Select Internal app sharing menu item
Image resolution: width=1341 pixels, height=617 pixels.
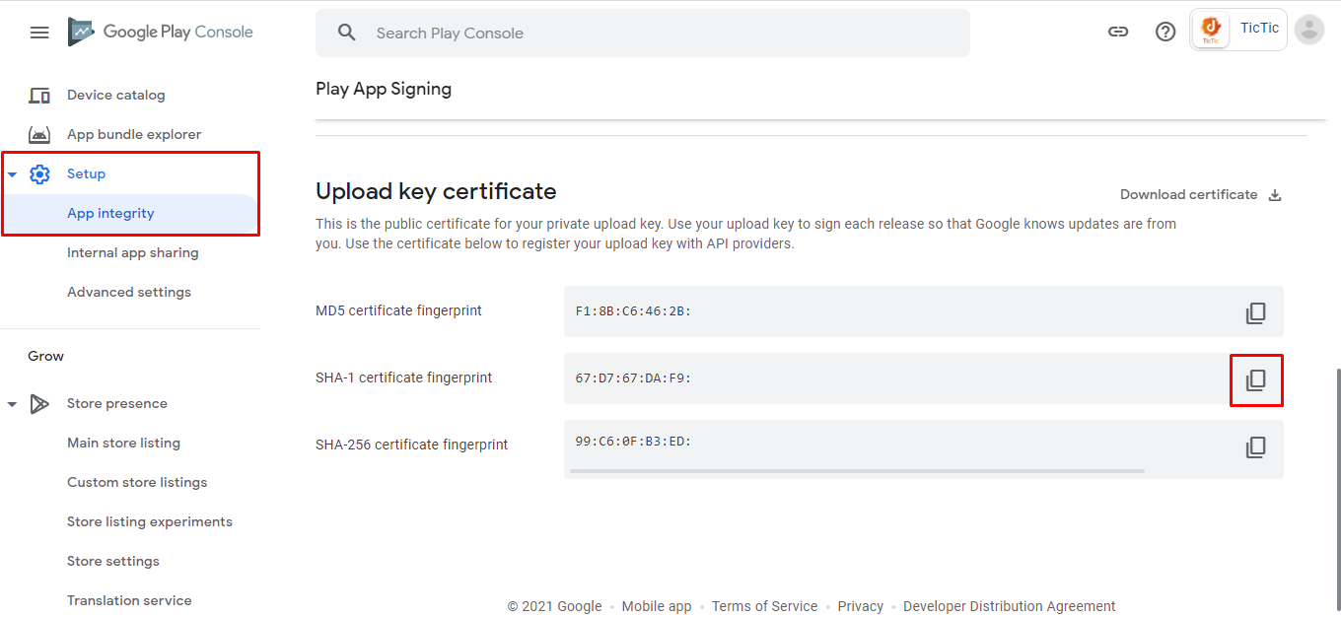click(x=132, y=253)
